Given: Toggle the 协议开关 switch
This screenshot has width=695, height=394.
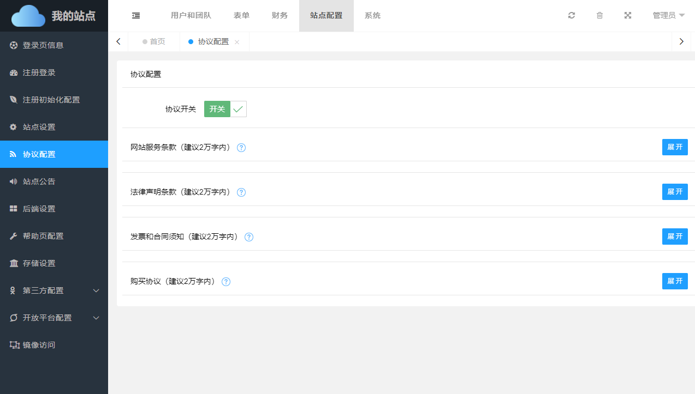Looking at the screenshot, I should pyautogui.click(x=225, y=109).
